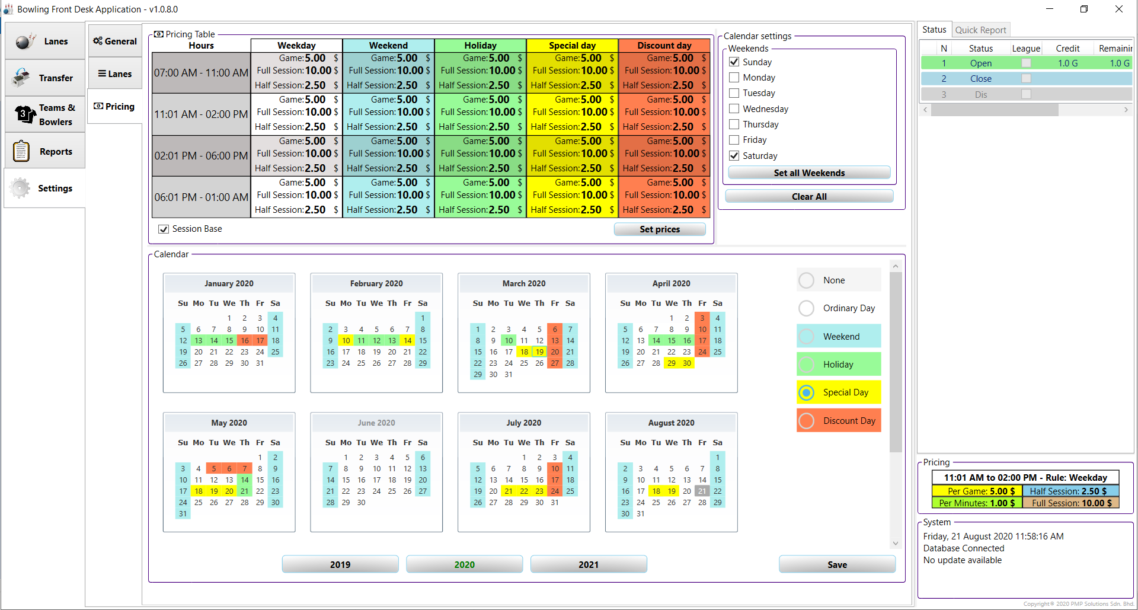This screenshot has height=610, width=1138.
Task: Select the Discount Day radio option
Action: coord(806,421)
